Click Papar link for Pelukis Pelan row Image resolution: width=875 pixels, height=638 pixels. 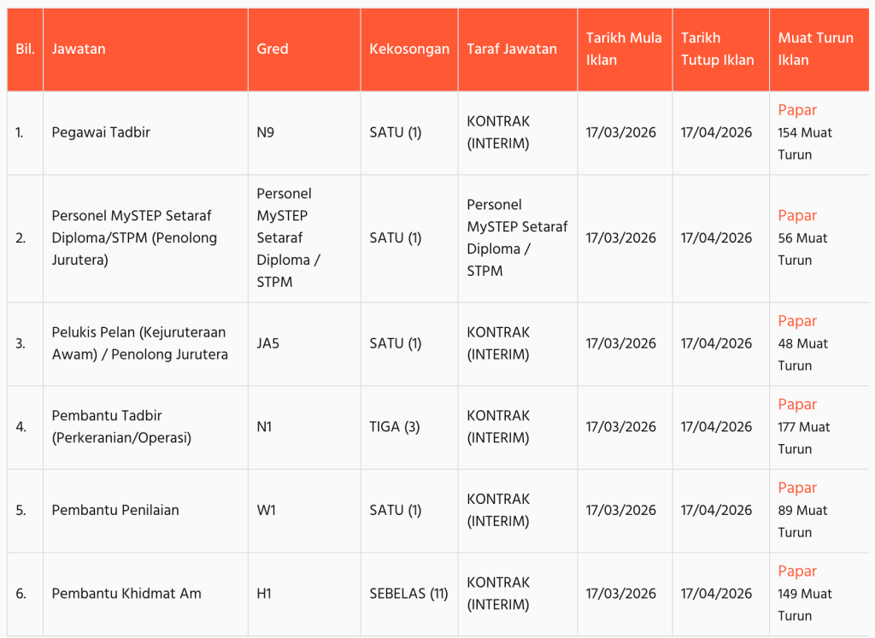797,321
